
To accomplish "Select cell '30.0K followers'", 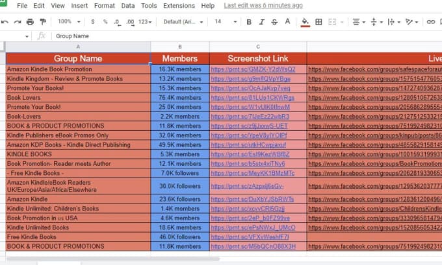I will 180,186.
